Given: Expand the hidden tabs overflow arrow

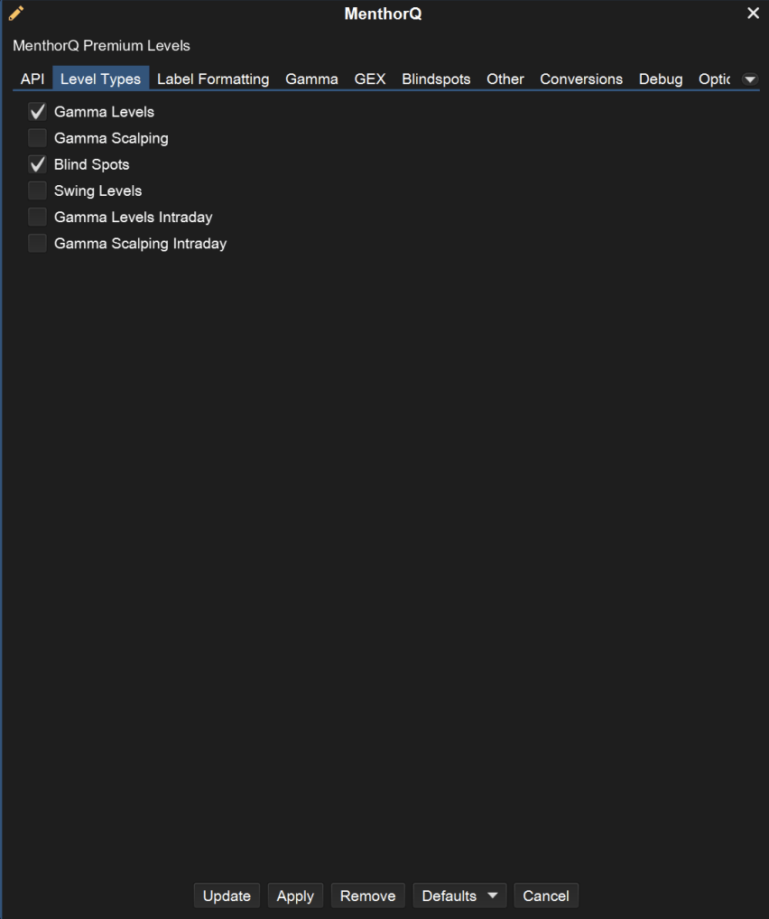Looking at the screenshot, I should (x=750, y=79).
